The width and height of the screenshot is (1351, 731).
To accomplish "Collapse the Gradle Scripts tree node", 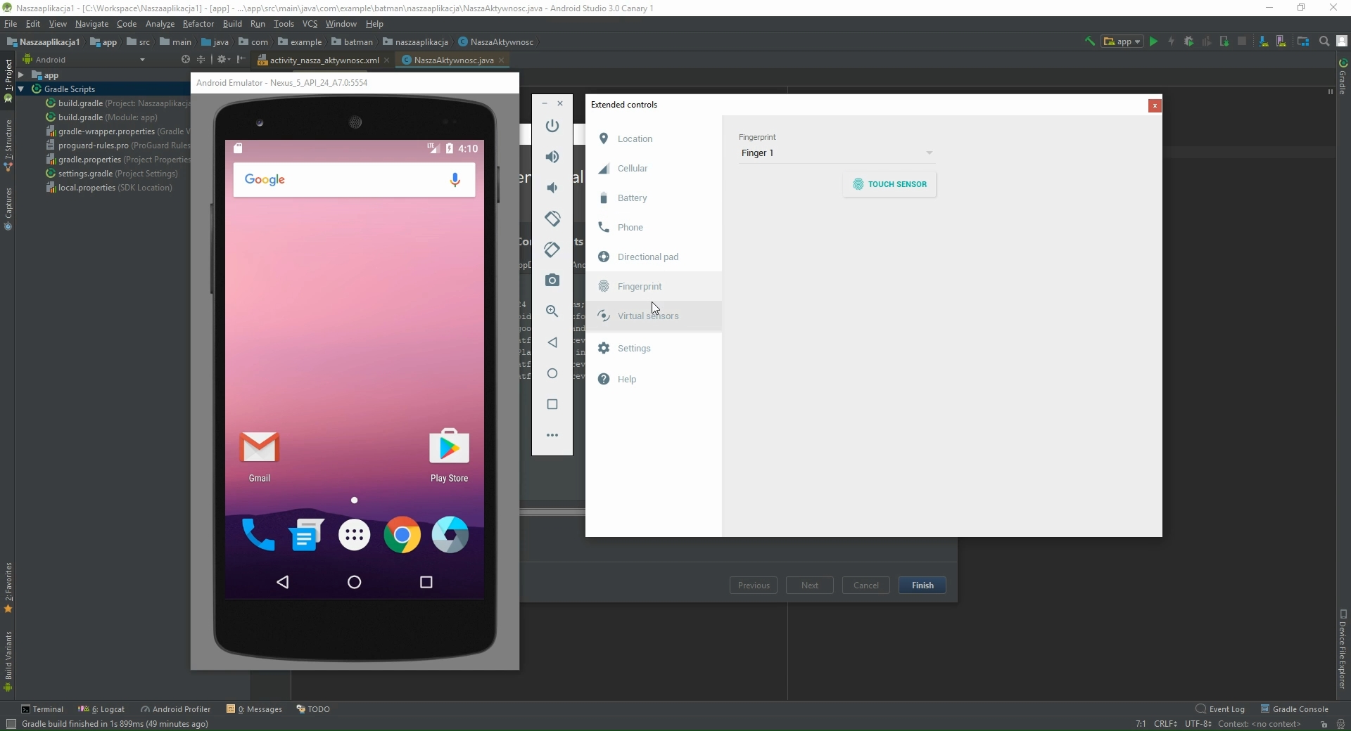I will (x=21, y=89).
